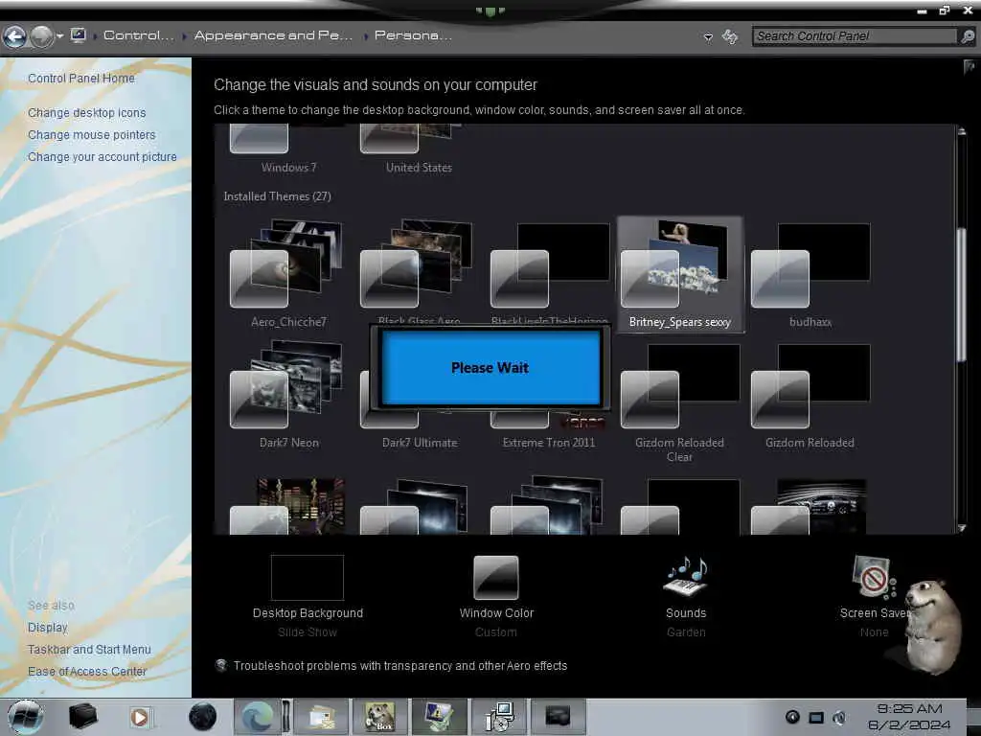Click the Control Panel icon in address bar
Image resolution: width=981 pixels, height=736 pixels.
[79, 35]
